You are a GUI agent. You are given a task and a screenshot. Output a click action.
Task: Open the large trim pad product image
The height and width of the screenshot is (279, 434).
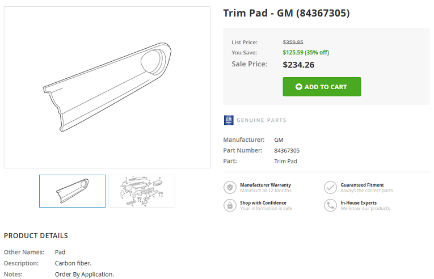coord(107,87)
